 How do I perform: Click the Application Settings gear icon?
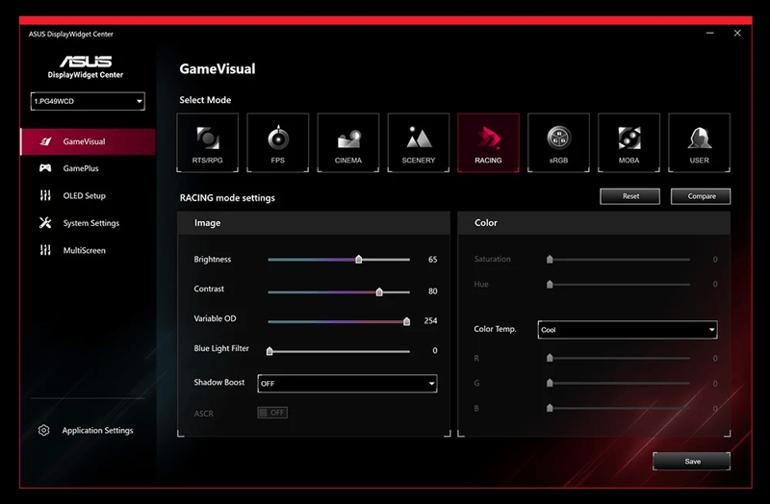click(x=43, y=430)
